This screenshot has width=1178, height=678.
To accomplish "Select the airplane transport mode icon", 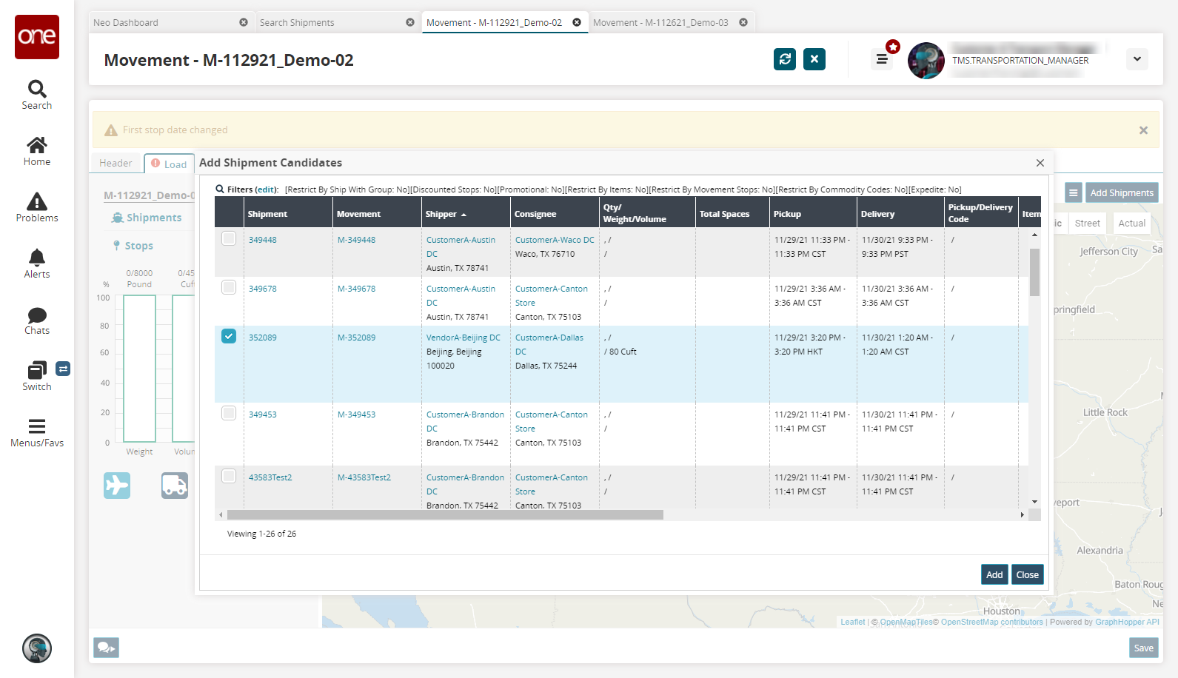I will click(x=117, y=486).
